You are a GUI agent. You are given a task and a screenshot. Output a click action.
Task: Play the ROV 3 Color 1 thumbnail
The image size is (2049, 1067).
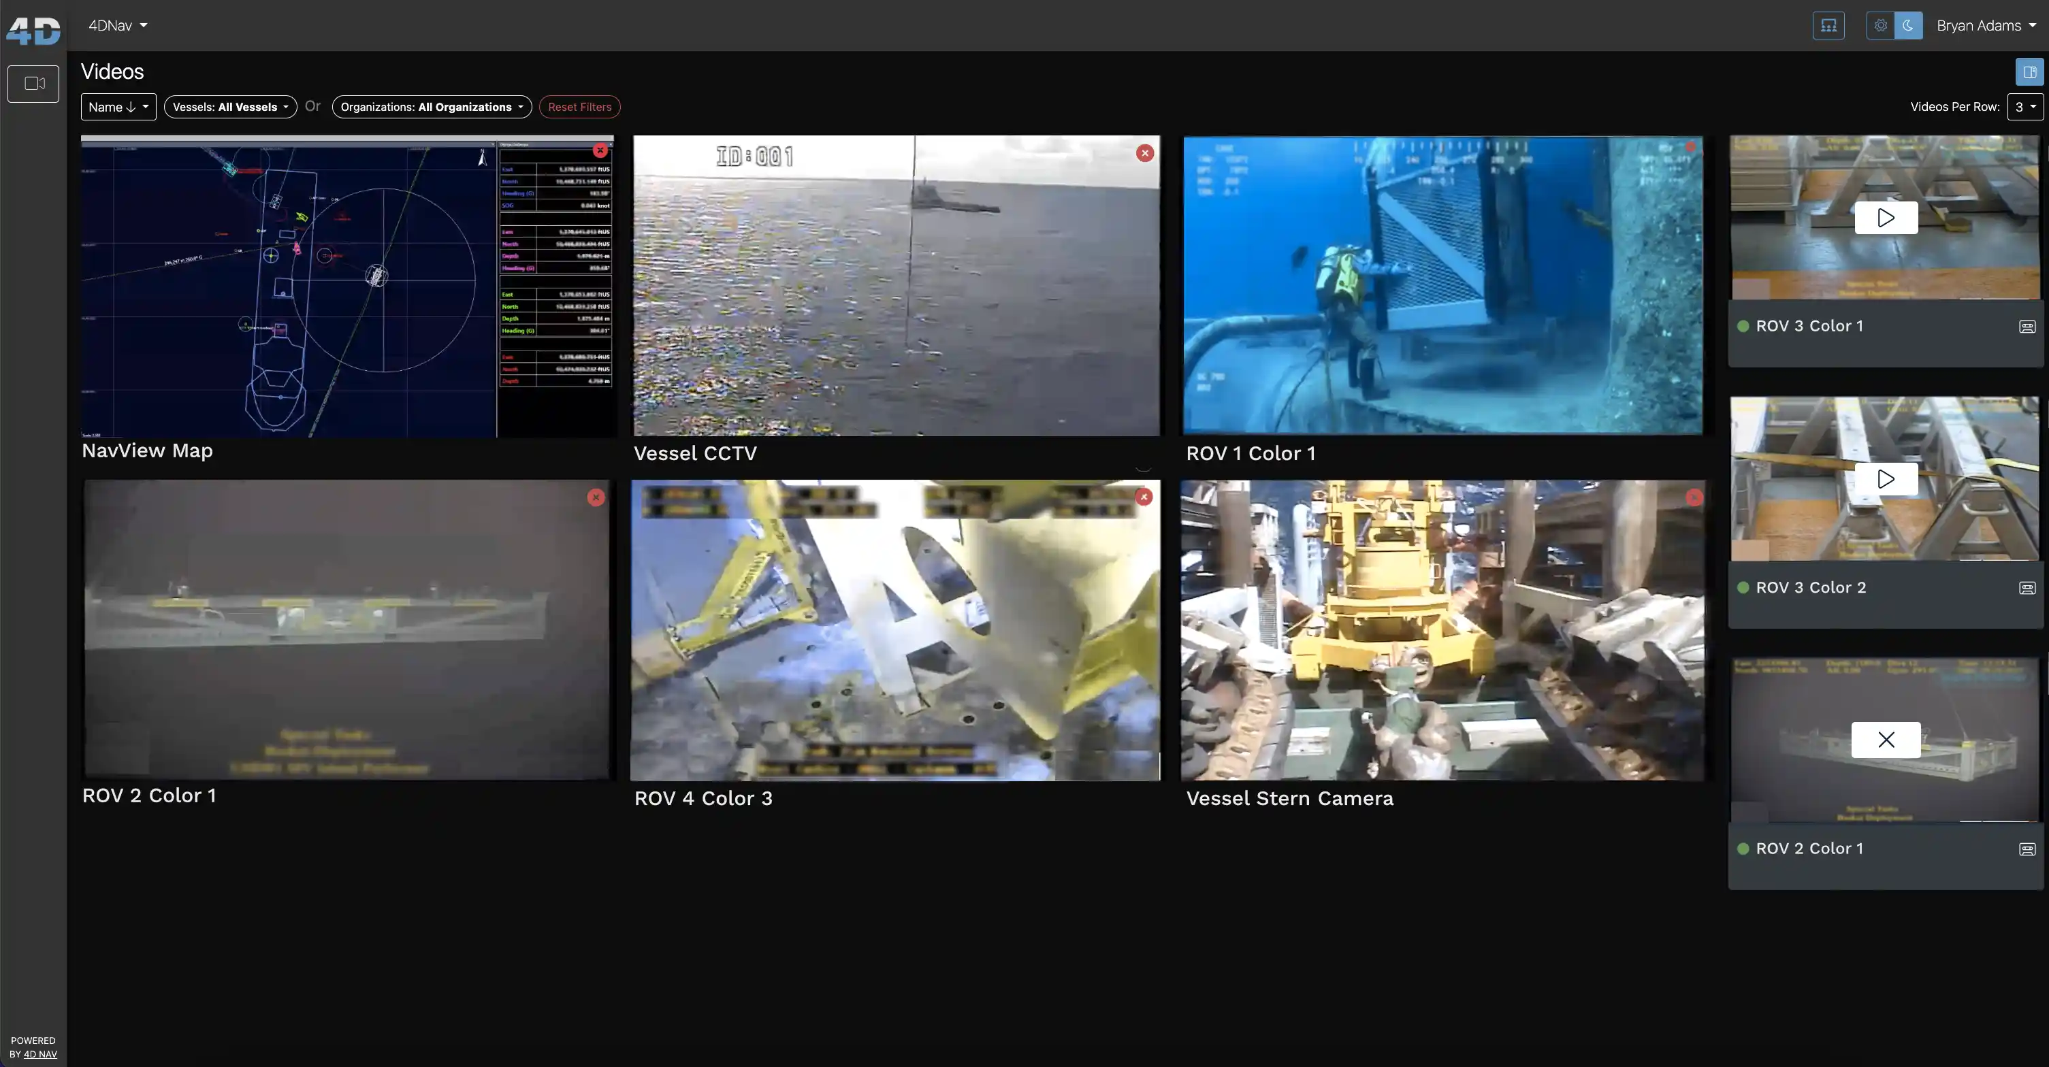pyautogui.click(x=1885, y=218)
